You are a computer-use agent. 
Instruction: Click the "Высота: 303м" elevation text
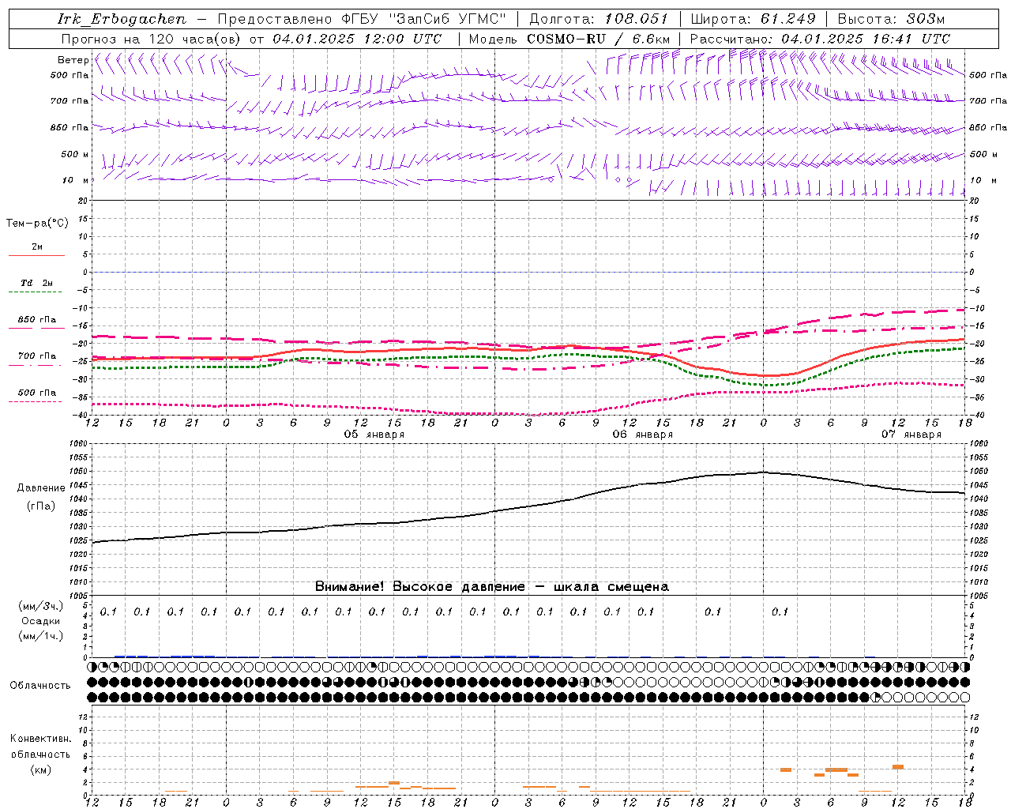(891, 19)
